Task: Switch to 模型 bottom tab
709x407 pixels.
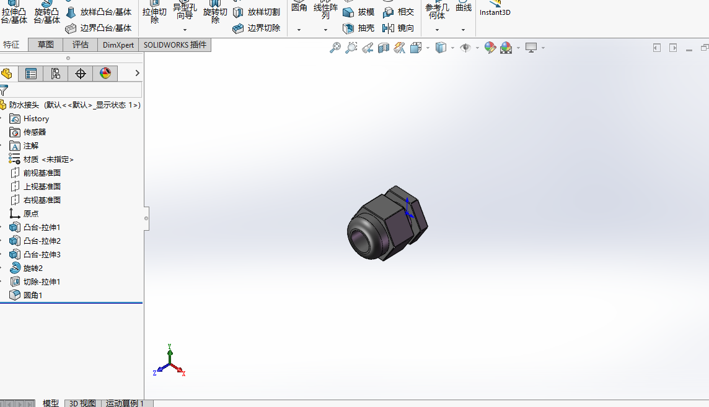Action: coord(51,403)
